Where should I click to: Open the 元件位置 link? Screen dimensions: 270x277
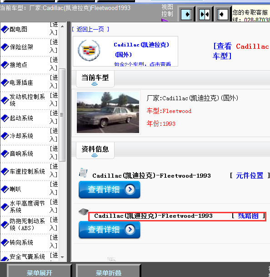click(x=250, y=175)
